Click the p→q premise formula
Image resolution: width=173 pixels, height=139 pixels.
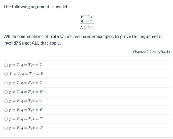coord(86,16)
